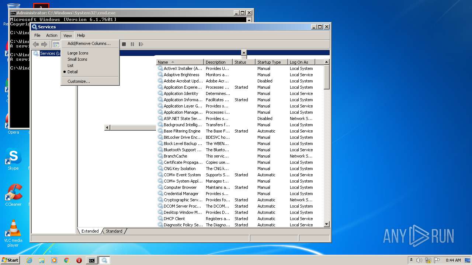Sort by Description column header

pyautogui.click(x=218, y=62)
